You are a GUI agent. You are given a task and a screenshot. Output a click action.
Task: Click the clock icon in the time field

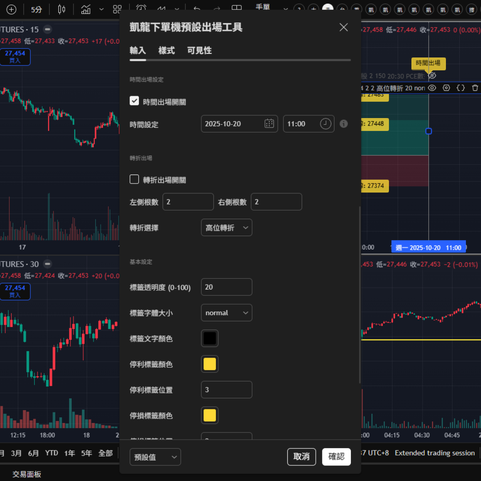(x=326, y=124)
